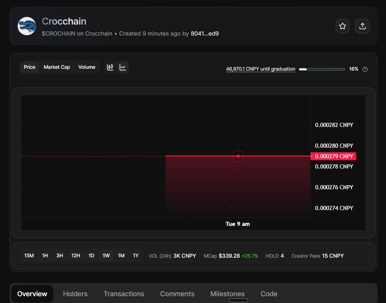Click the graduation progress bar
Viewport: 386px width, 303px height.
pos(322,69)
